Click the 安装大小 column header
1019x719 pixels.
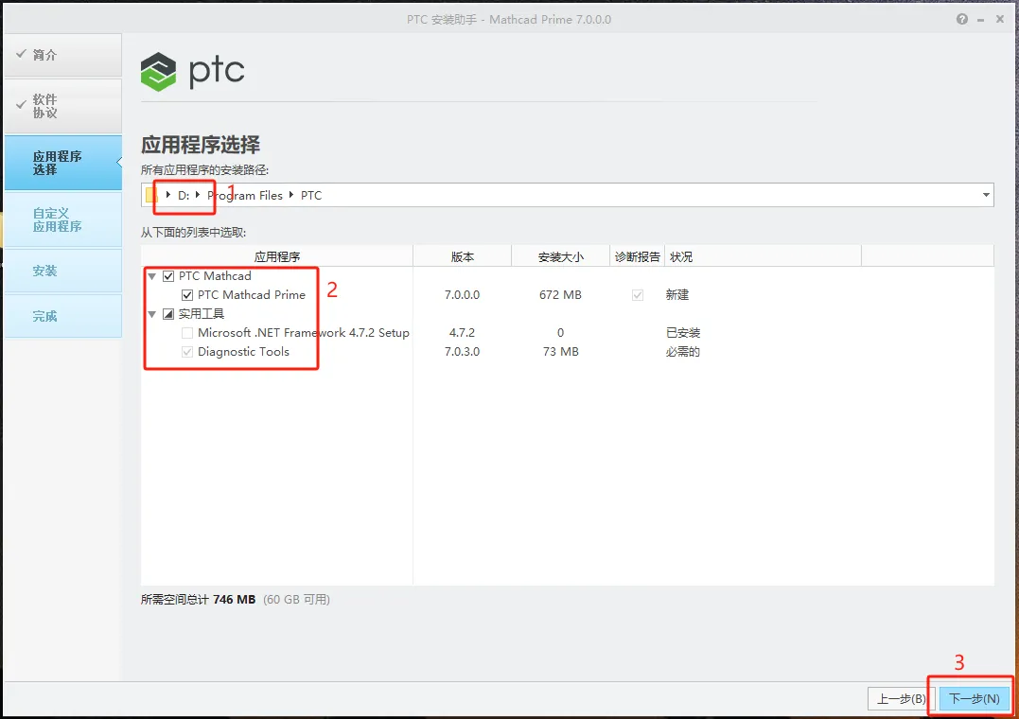pos(561,256)
